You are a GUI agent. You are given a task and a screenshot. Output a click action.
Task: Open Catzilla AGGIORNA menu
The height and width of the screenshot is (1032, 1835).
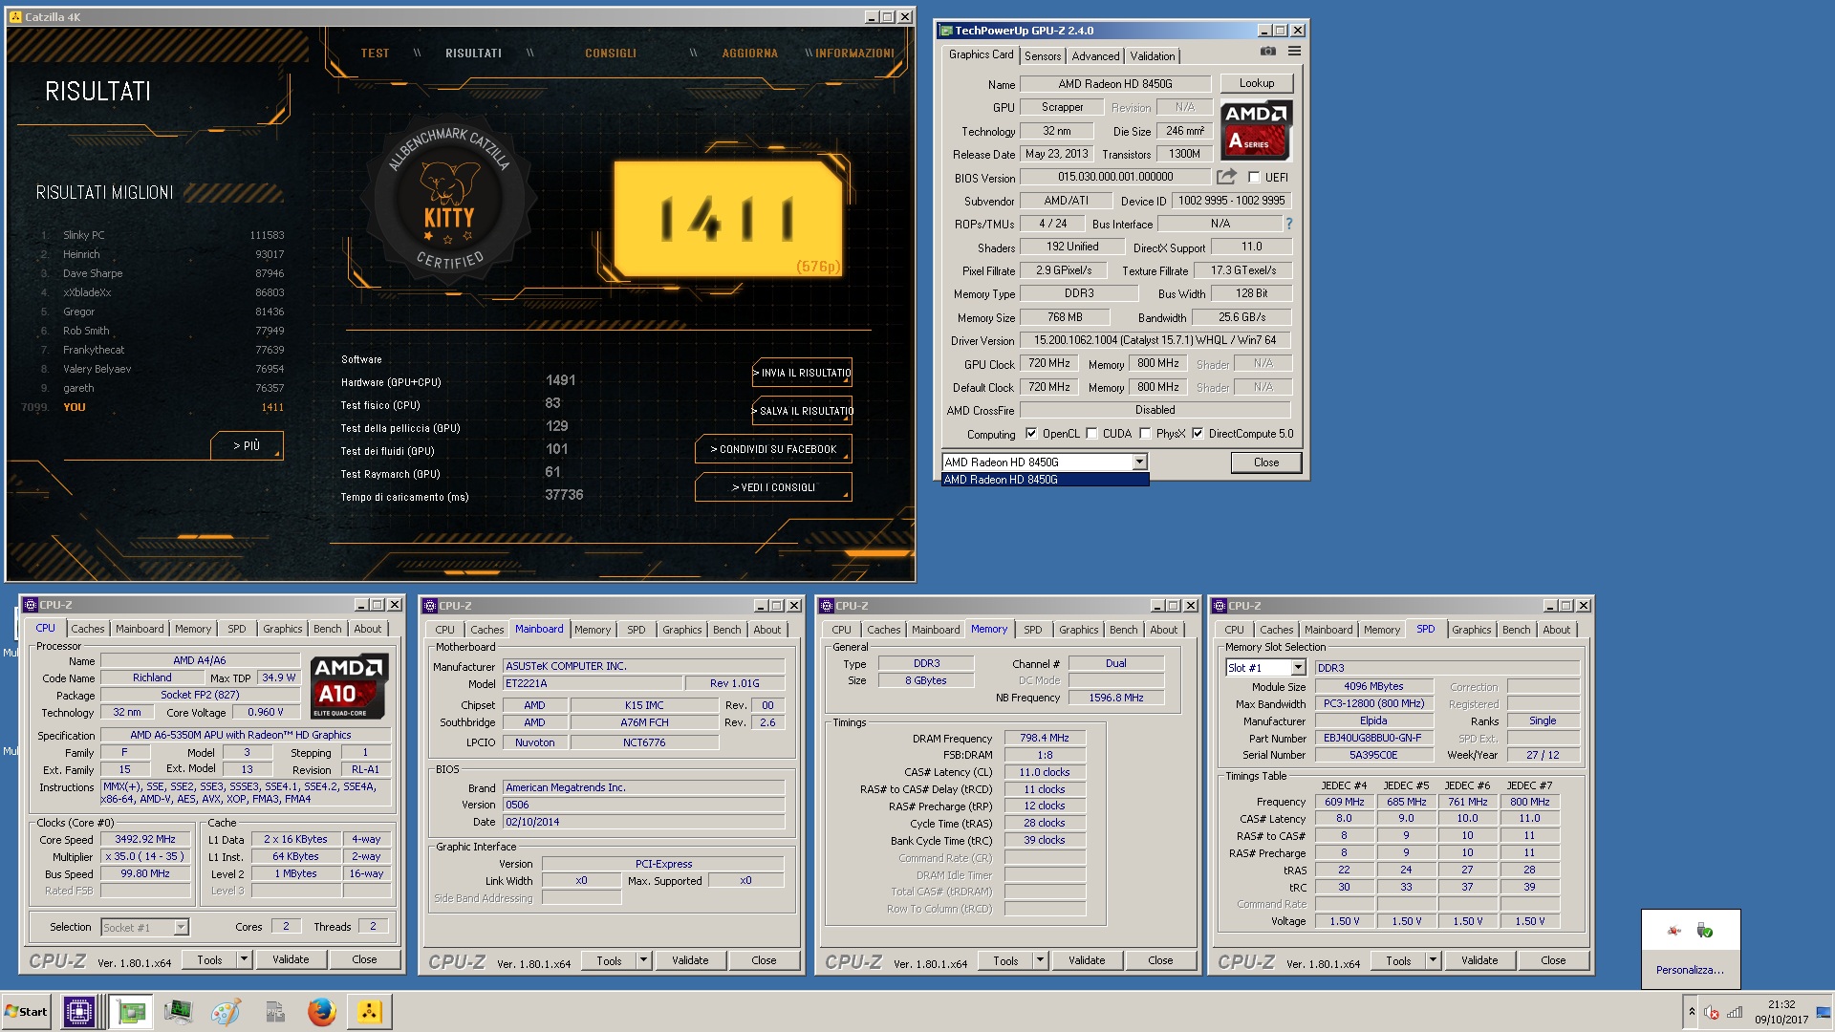[750, 54]
